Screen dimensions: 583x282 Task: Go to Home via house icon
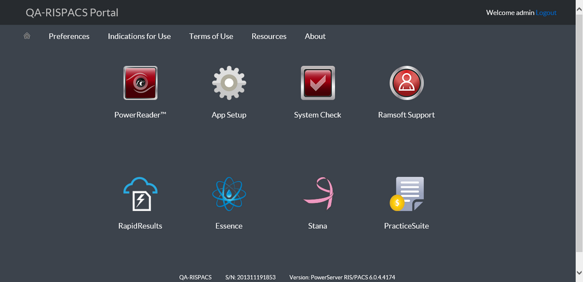[27, 36]
